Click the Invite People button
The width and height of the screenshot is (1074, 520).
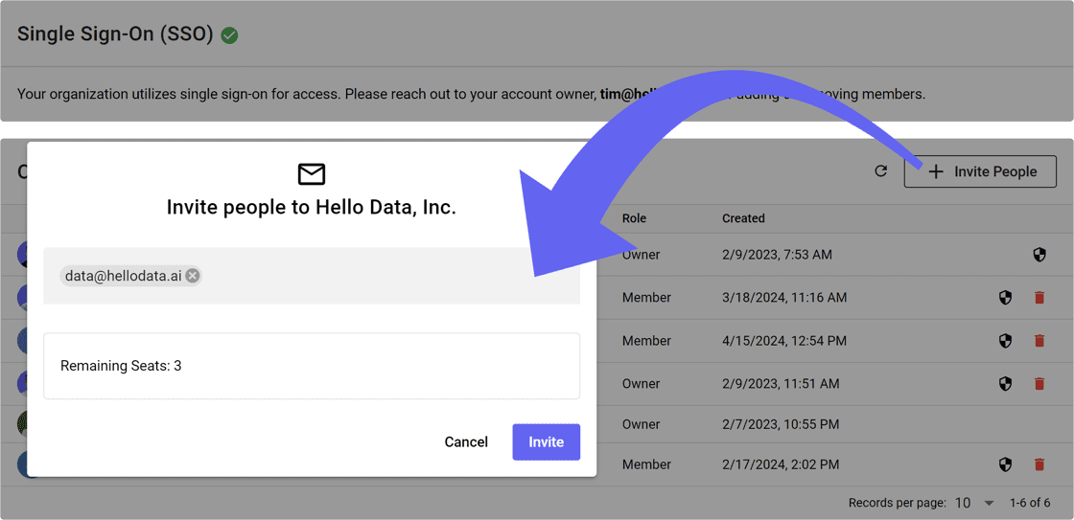(x=980, y=171)
